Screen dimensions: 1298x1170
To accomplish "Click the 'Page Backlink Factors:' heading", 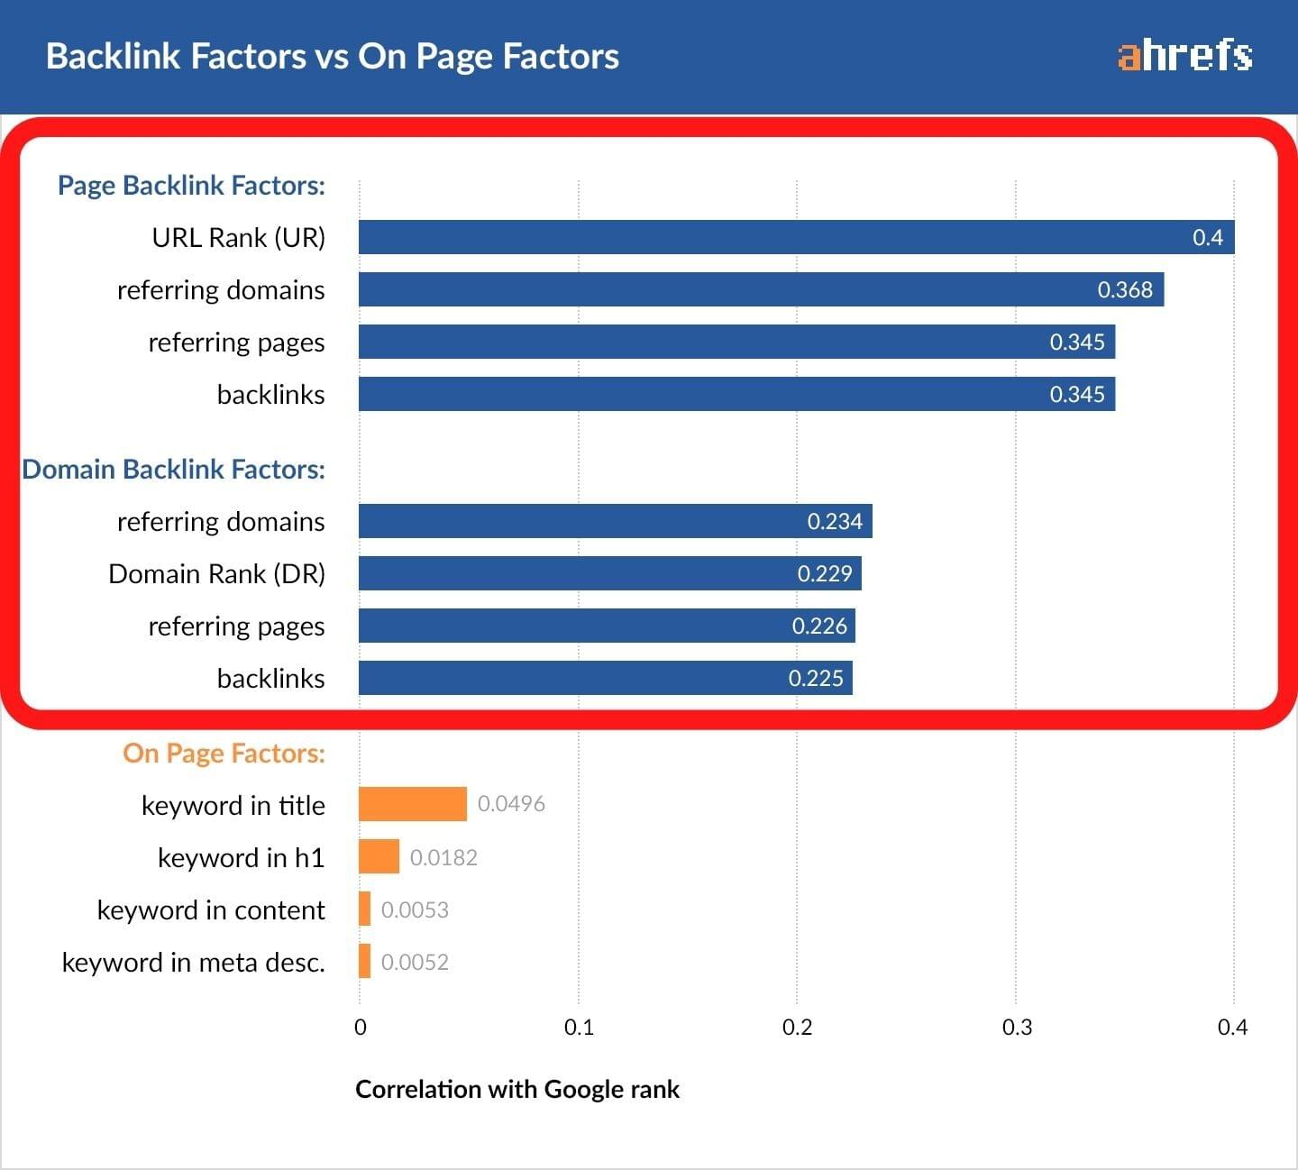I will coord(191,185).
